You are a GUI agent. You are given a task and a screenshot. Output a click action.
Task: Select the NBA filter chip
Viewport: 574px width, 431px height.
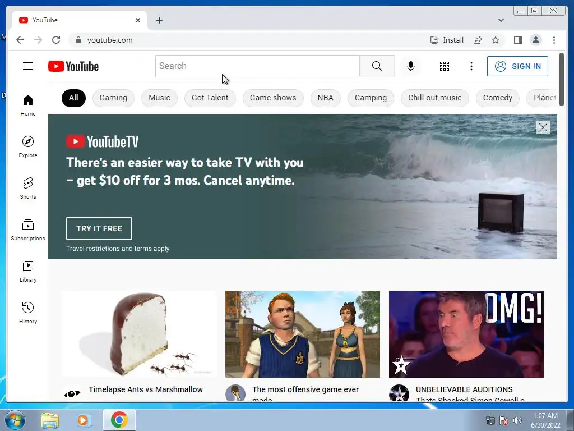(x=325, y=98)
